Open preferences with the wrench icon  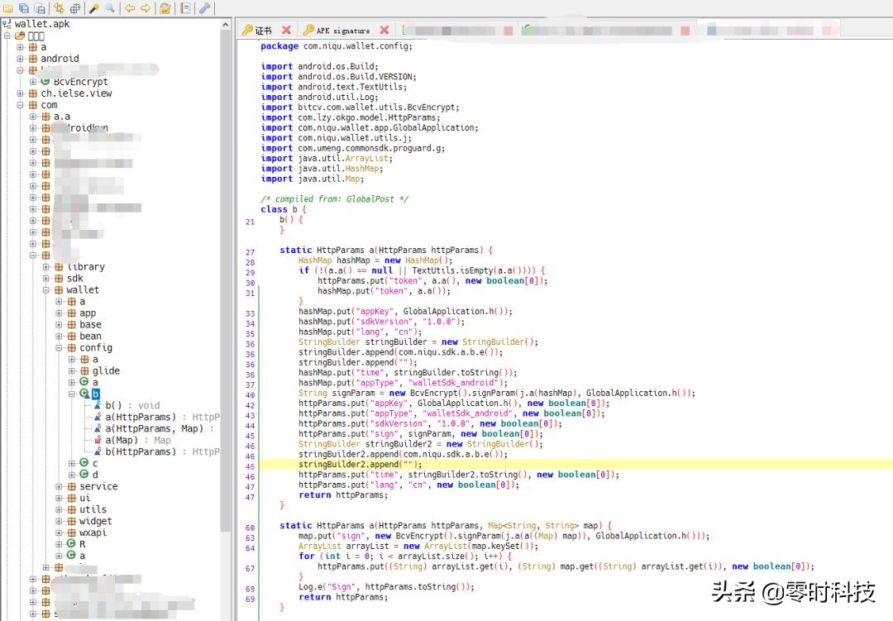[204, 8]
